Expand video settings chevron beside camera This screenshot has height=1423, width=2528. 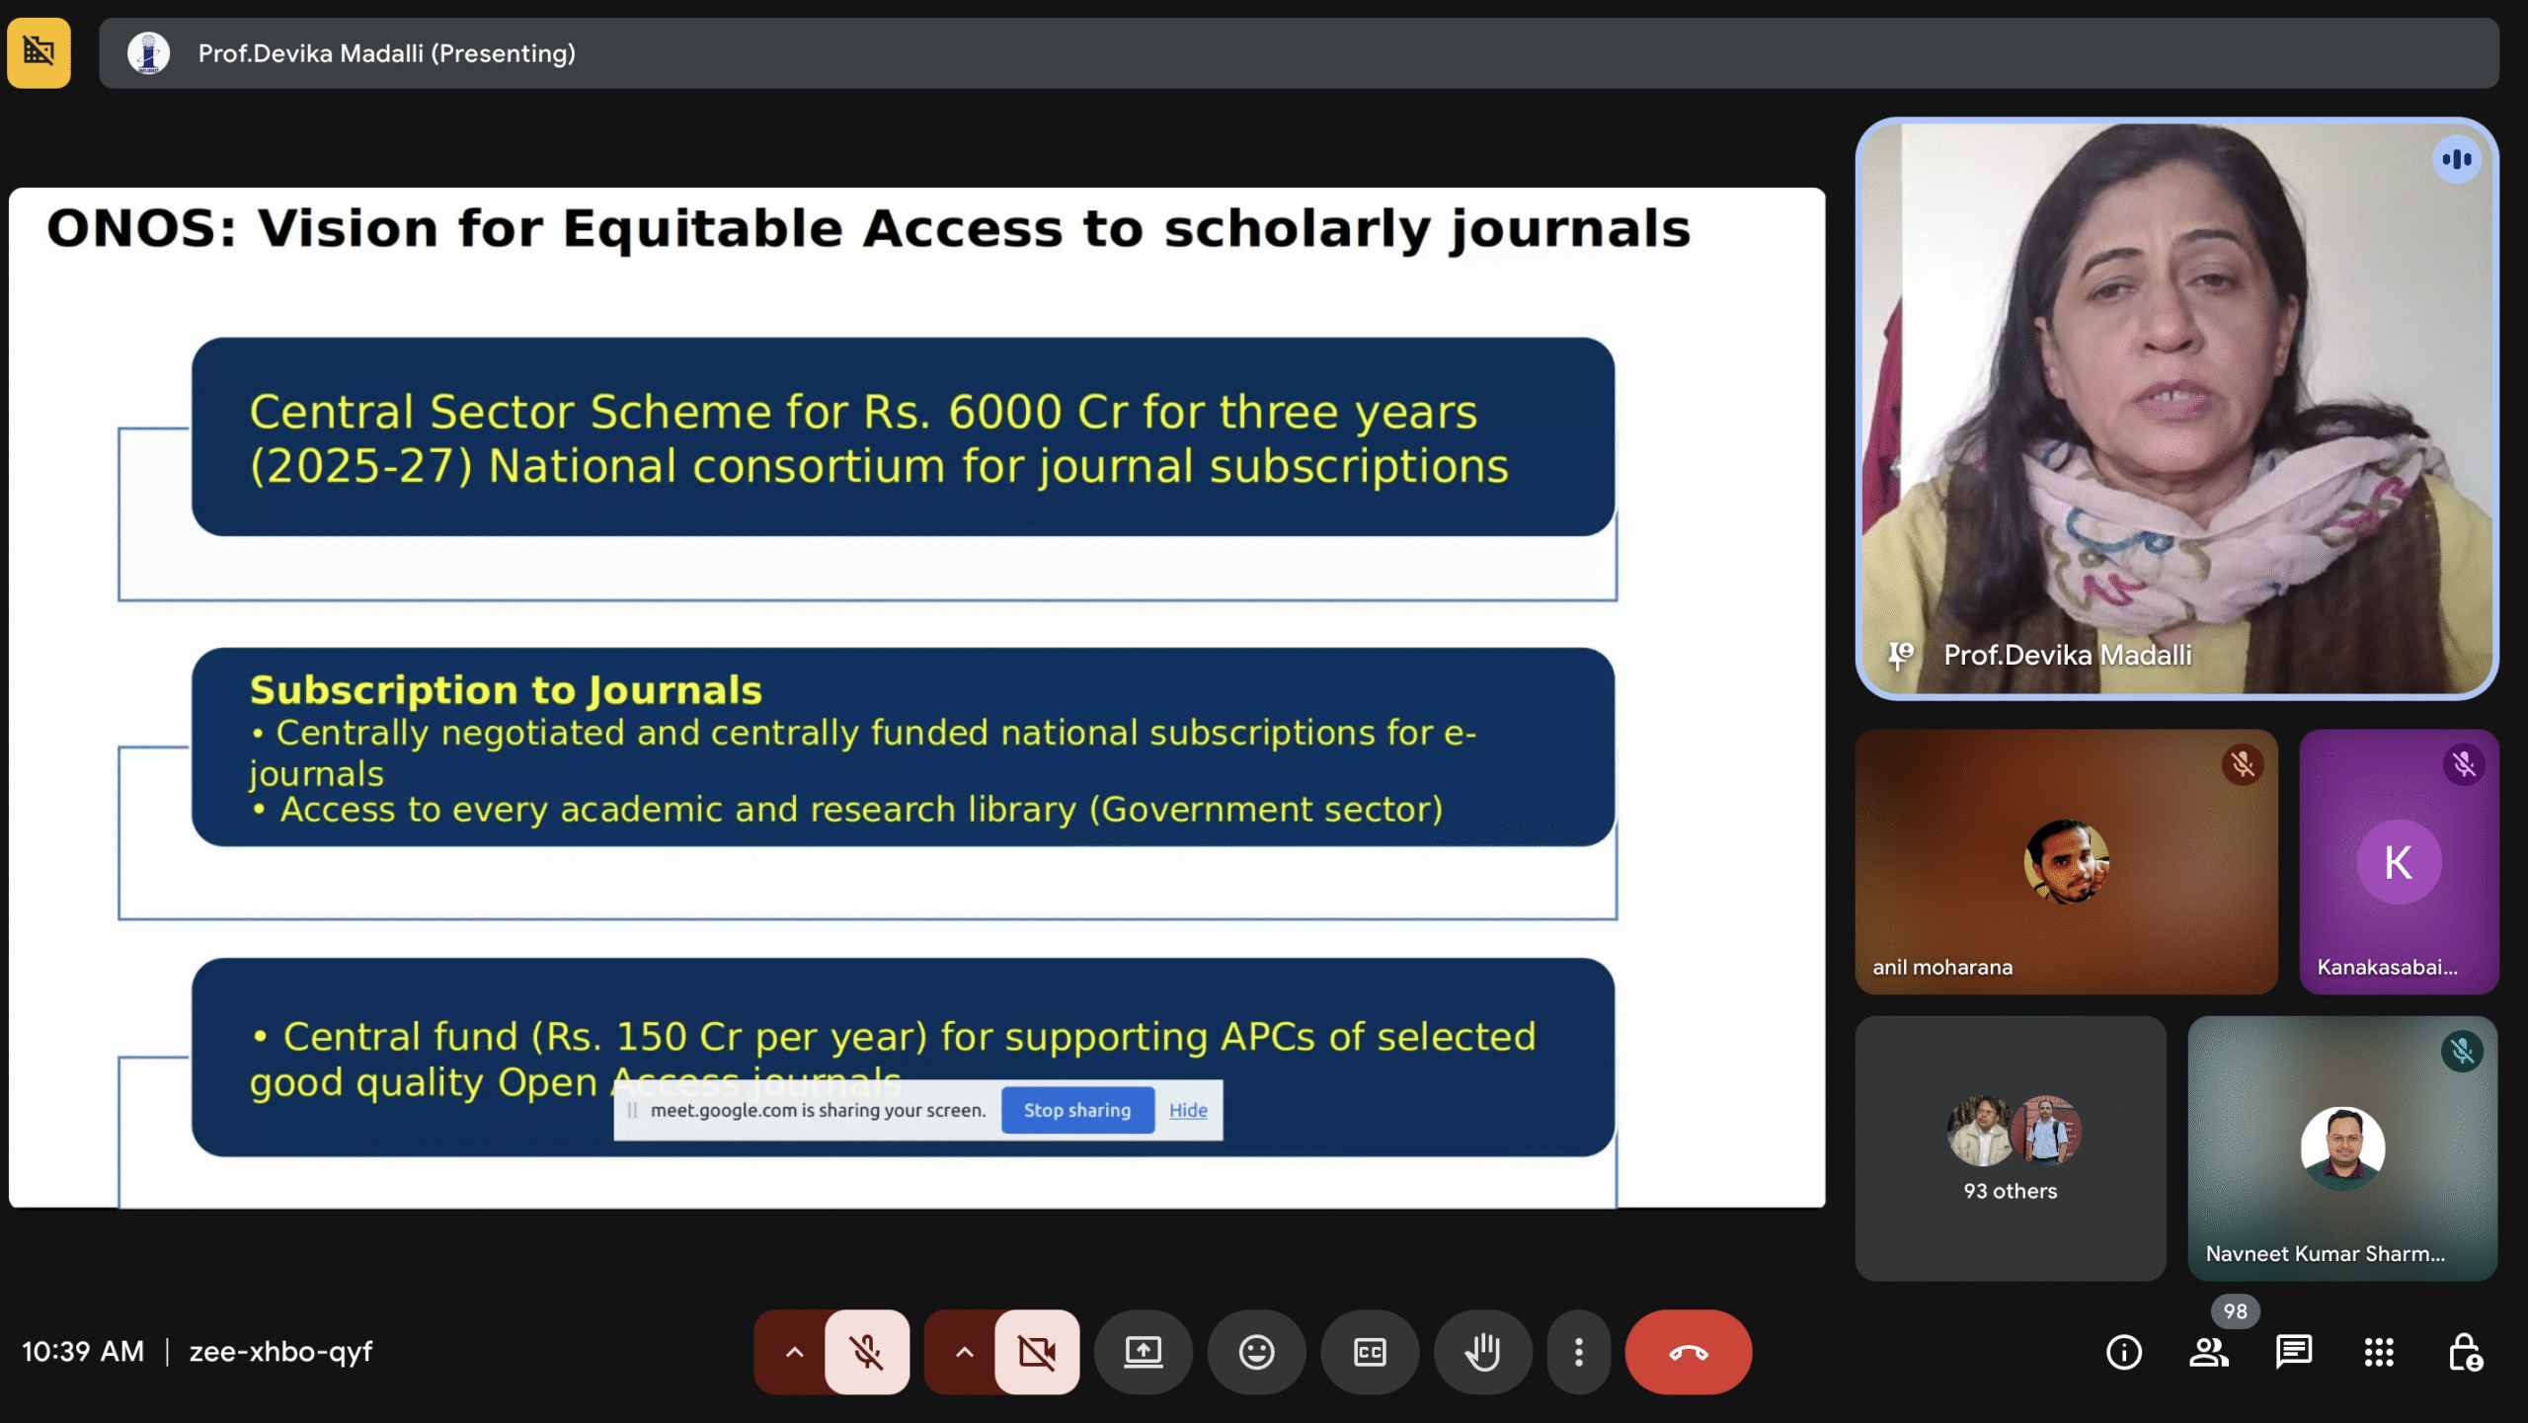(x=964, y=1352)
